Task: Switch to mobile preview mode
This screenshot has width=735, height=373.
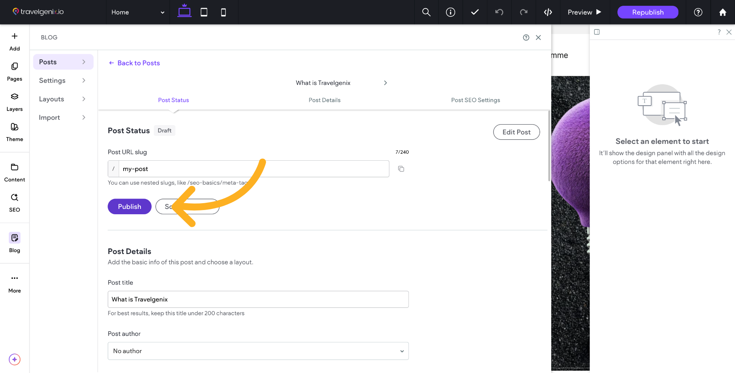Action: (x=223, y=12)
